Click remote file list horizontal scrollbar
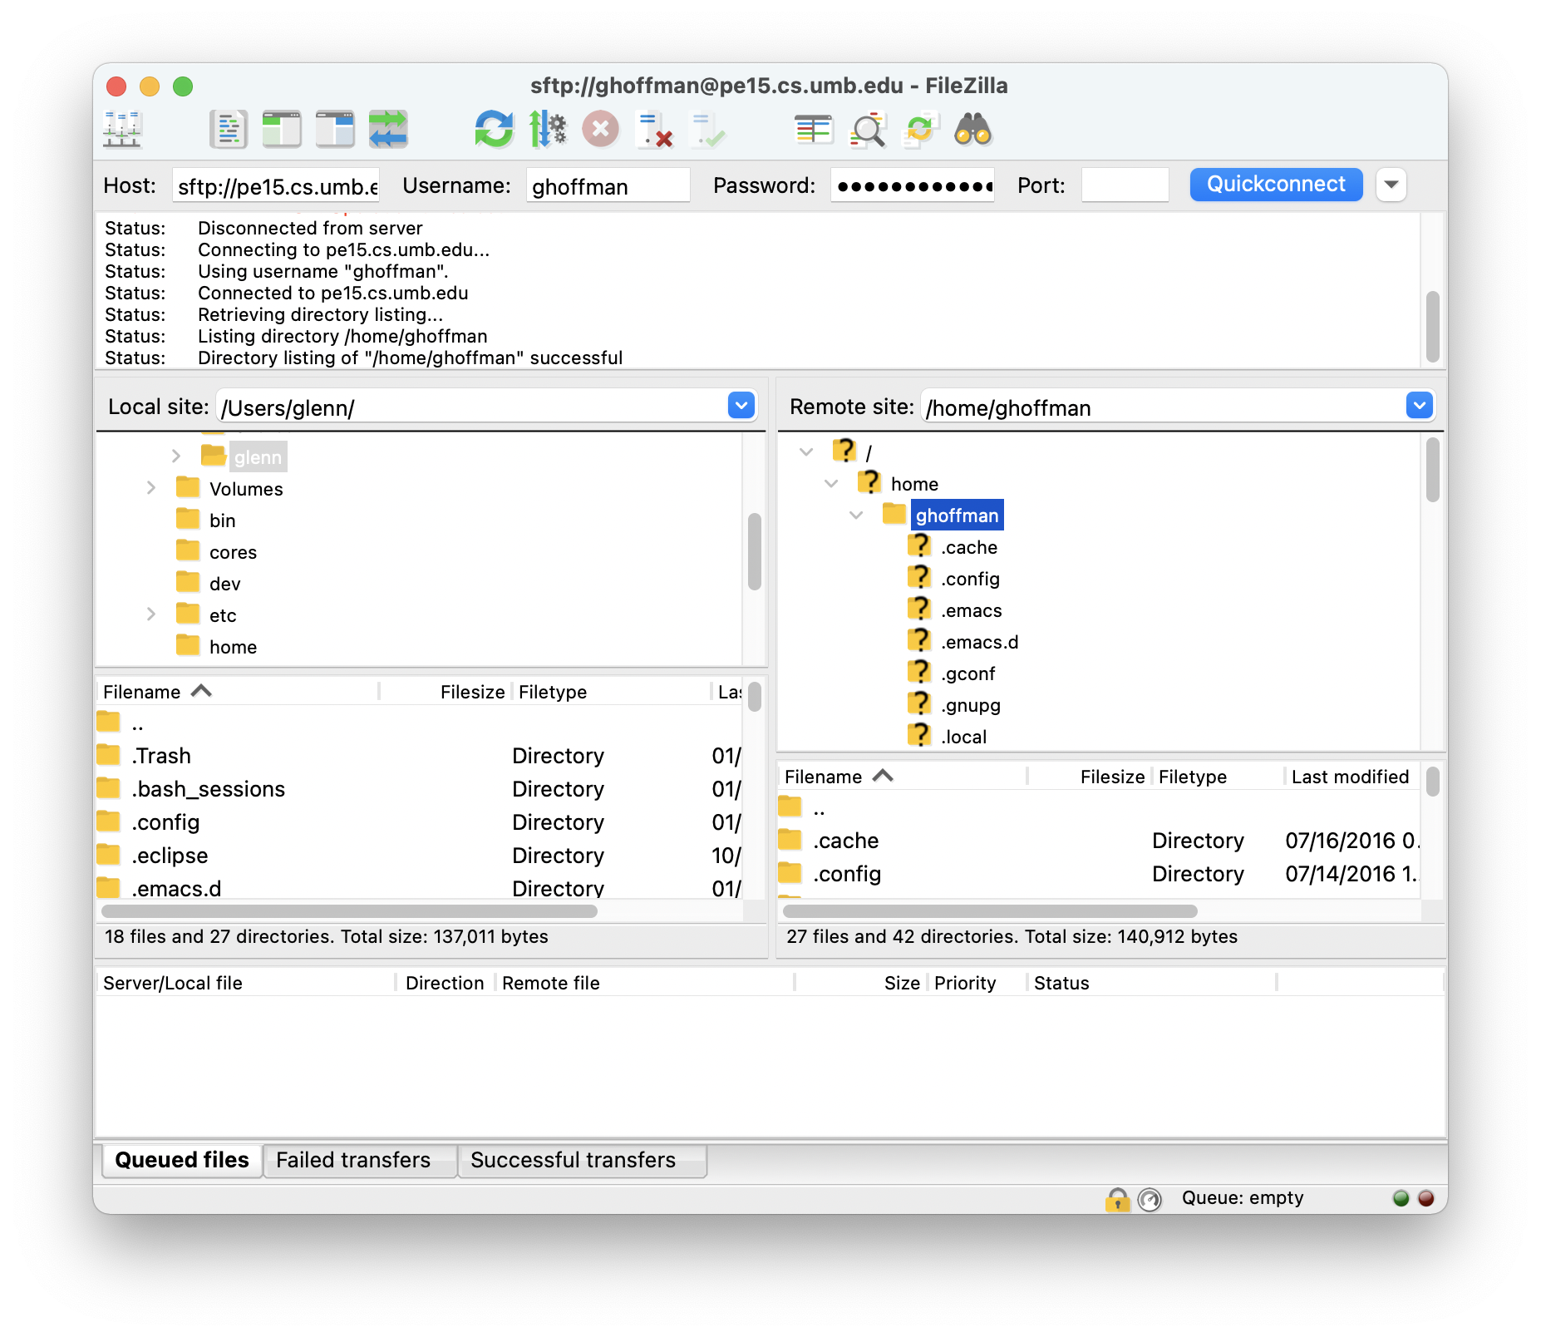The image size is (1541, 1337). pyautogui.click(x=990, y=911)
